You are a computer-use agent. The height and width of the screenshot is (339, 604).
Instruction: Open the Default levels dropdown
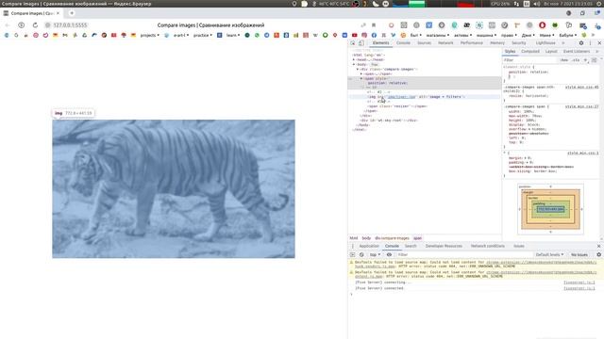tap(549, 255)
